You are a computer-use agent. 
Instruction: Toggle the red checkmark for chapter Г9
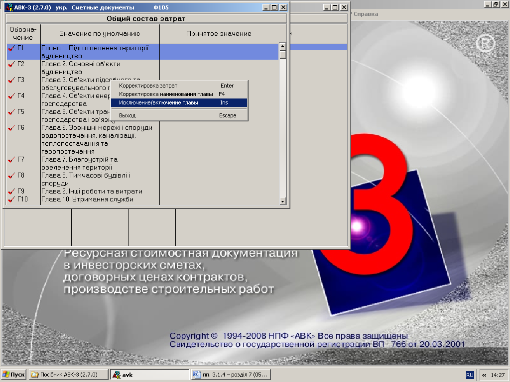(x=11, y=191)
